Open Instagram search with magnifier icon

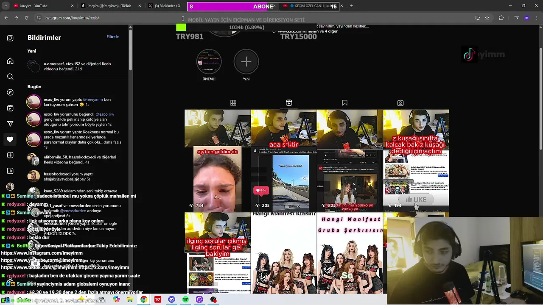pos(10,77)
